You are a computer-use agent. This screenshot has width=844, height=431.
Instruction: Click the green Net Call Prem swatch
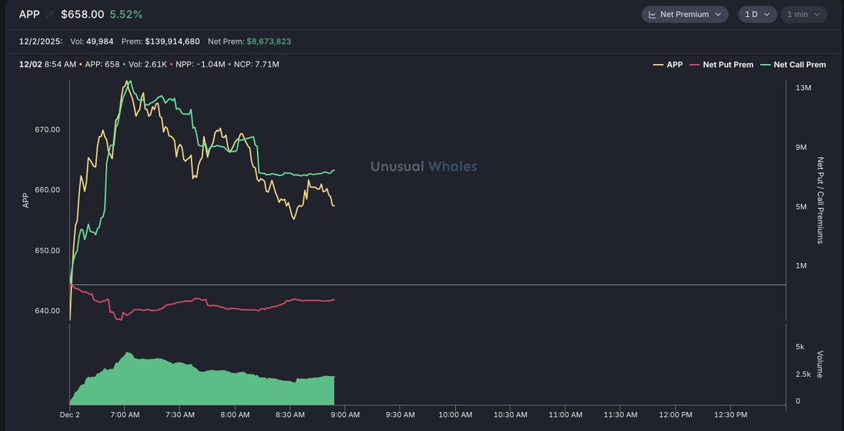tap(765, 65)
